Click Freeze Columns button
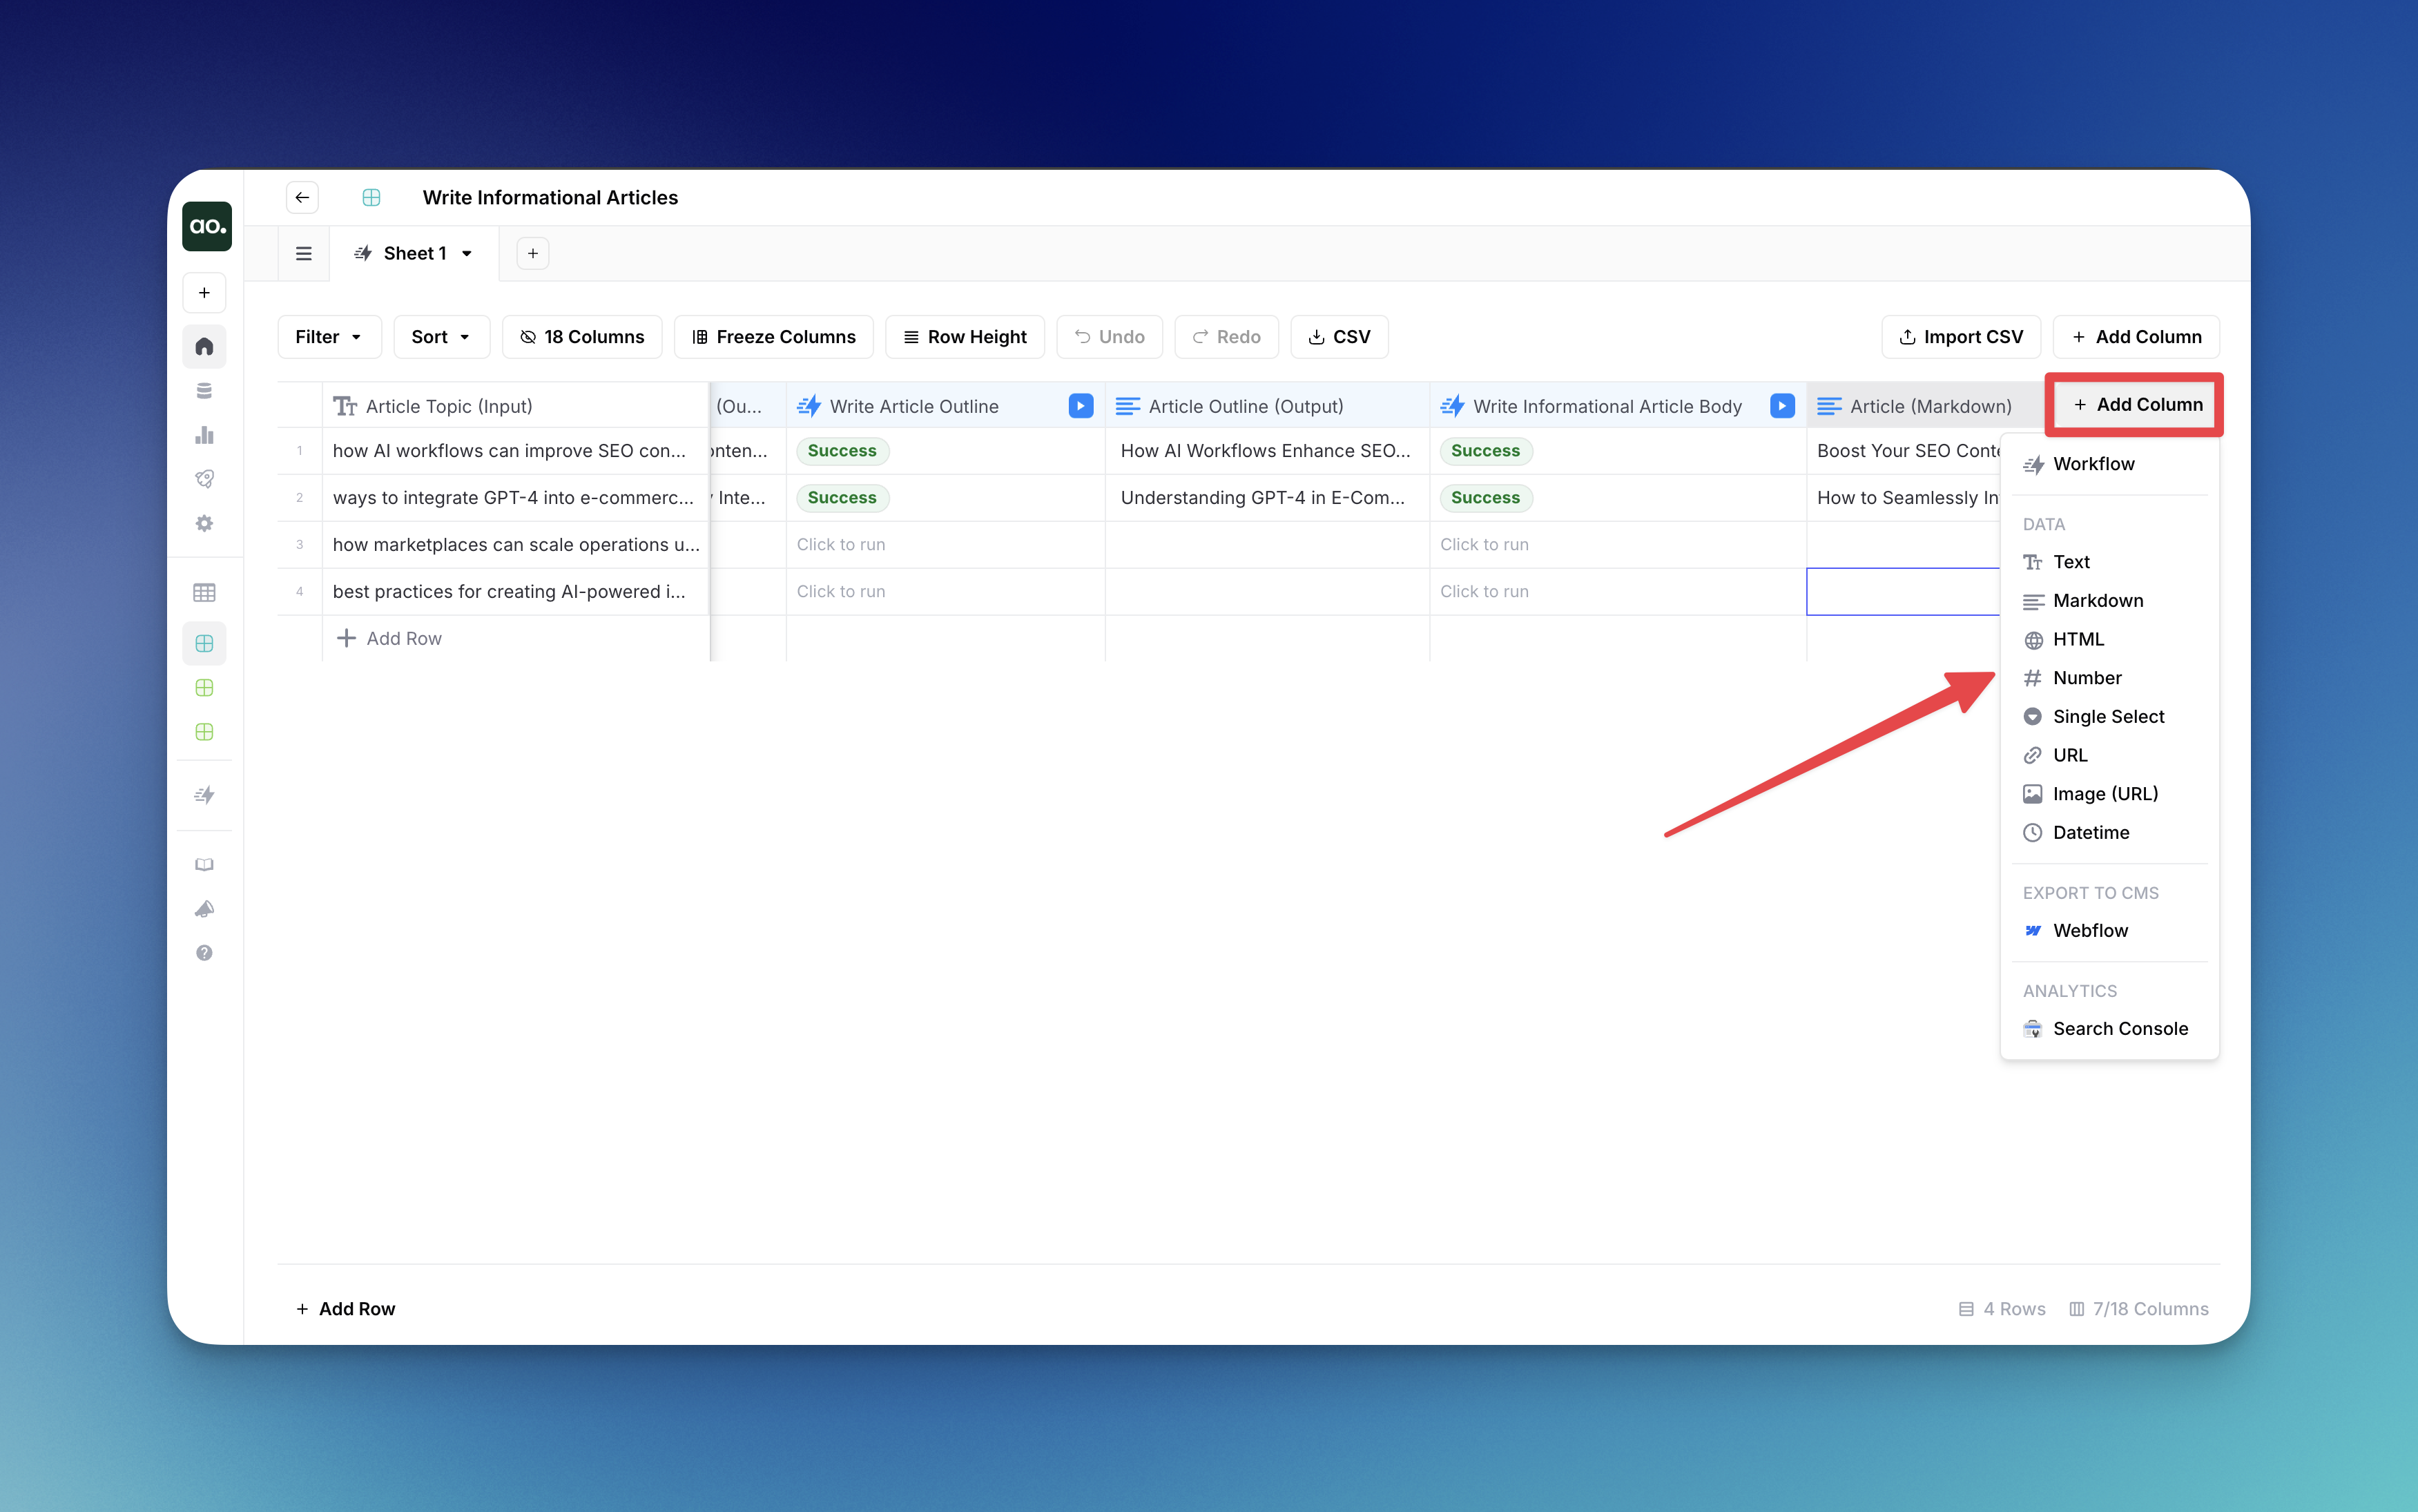The height and width of the screenshot is (1512, 2418). pos(773,337)
